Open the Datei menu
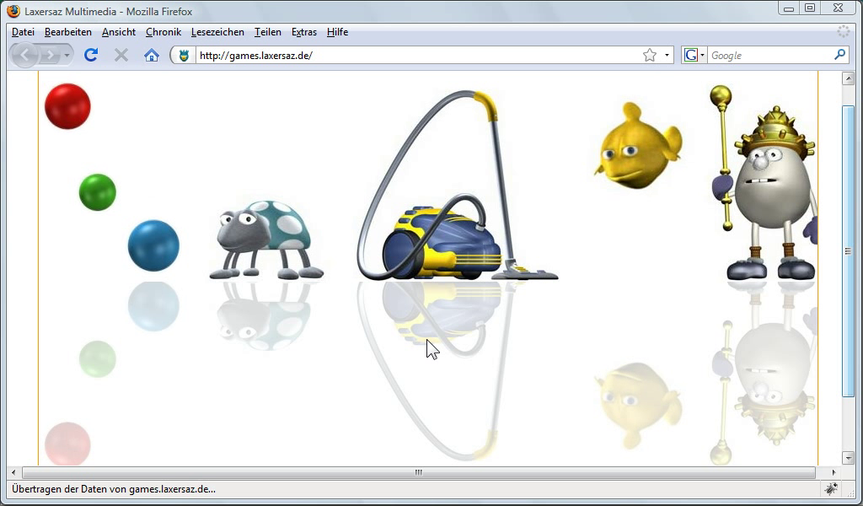 pyautogui.click(x=23, y=32)
